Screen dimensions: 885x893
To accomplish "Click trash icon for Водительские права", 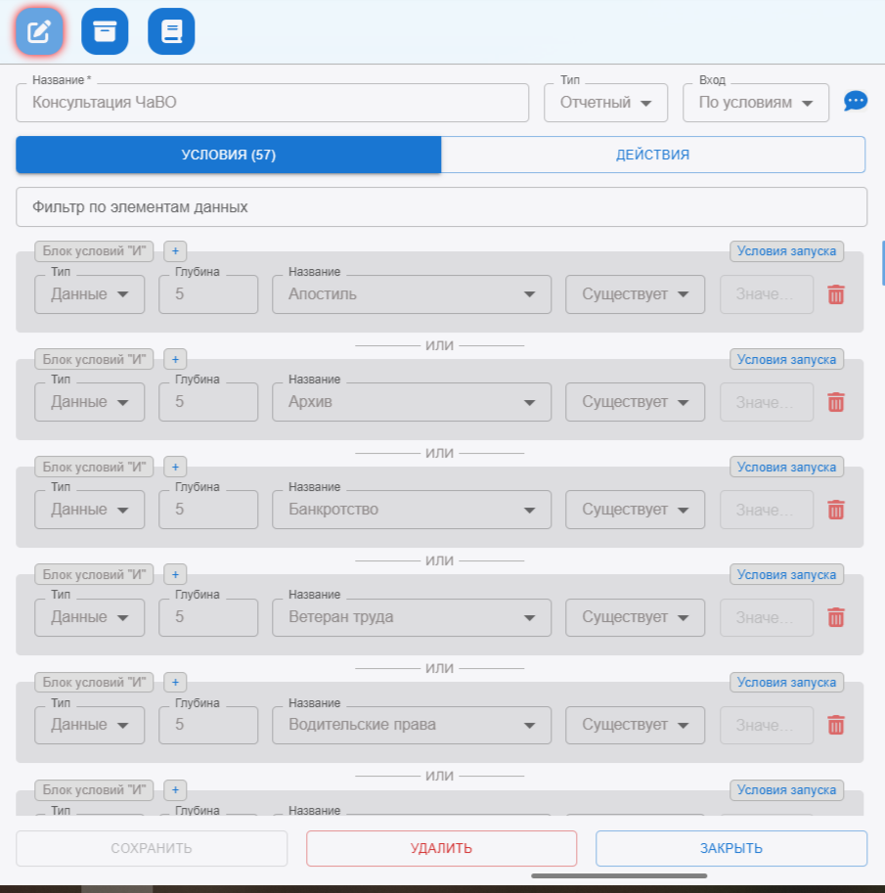I will [x=835, y=725].
